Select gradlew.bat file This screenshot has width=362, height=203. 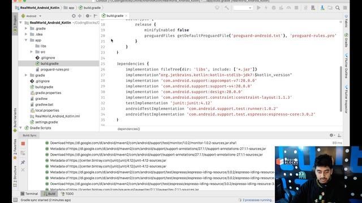(x=41, y=104)
